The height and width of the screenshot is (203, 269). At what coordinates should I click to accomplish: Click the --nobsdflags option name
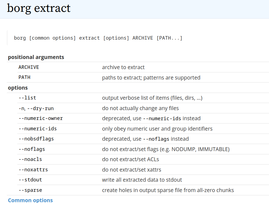point(36,139)
